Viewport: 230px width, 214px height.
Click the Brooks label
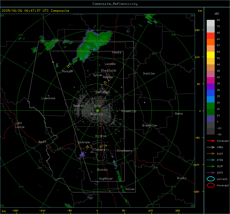tap(182, 178)
